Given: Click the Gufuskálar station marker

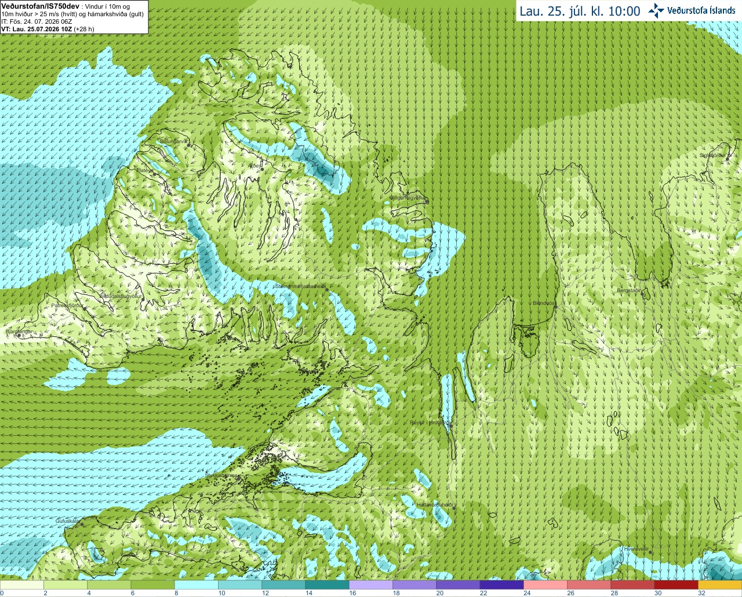Looking at the screenshot, I should [81, 524].
